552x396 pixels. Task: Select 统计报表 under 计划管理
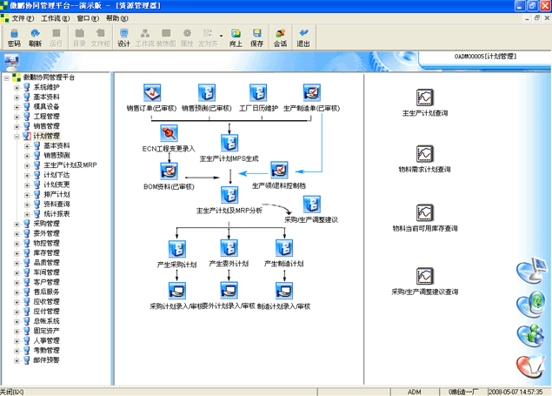pos(57,213)
